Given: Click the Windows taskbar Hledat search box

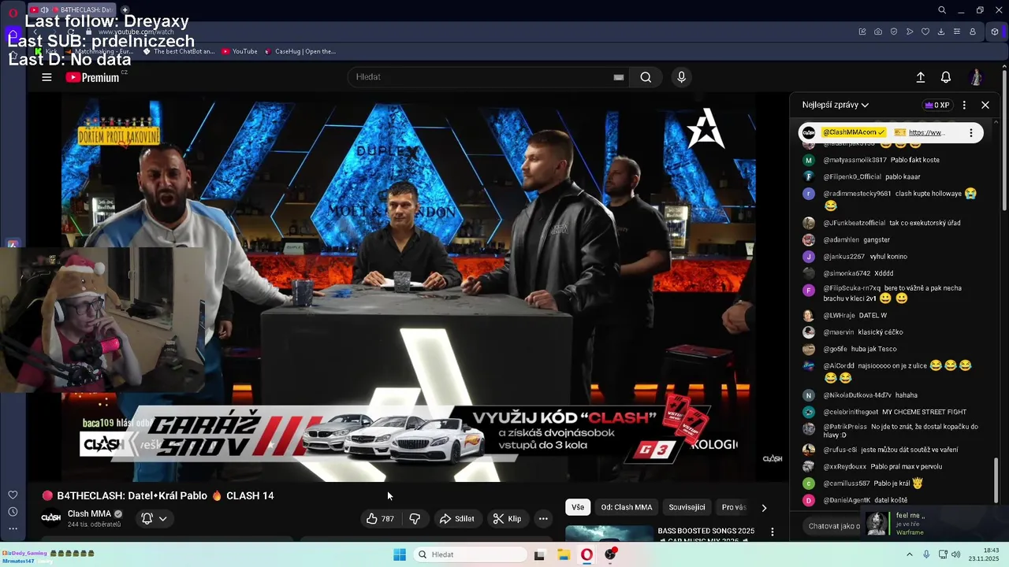Looking at the screenshot, I should click(x=470, y=554).
